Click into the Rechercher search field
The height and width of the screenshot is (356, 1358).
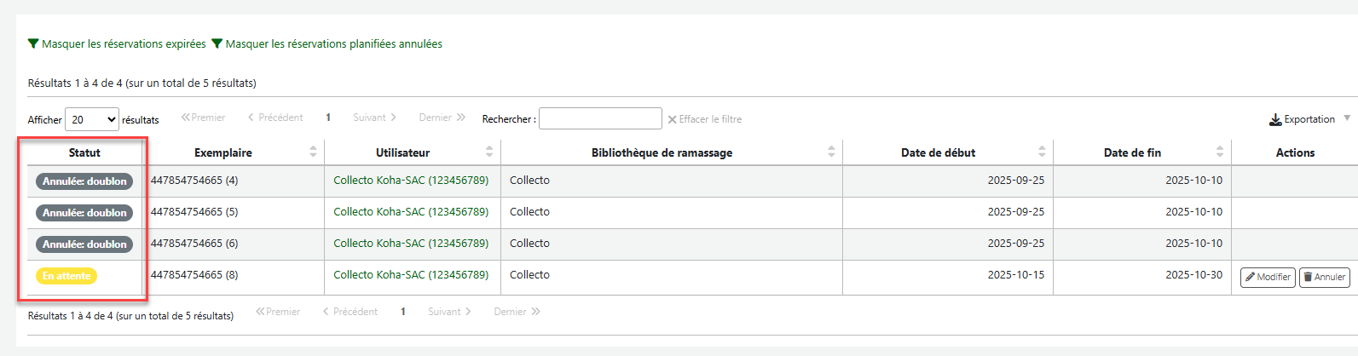pos(600,118)
